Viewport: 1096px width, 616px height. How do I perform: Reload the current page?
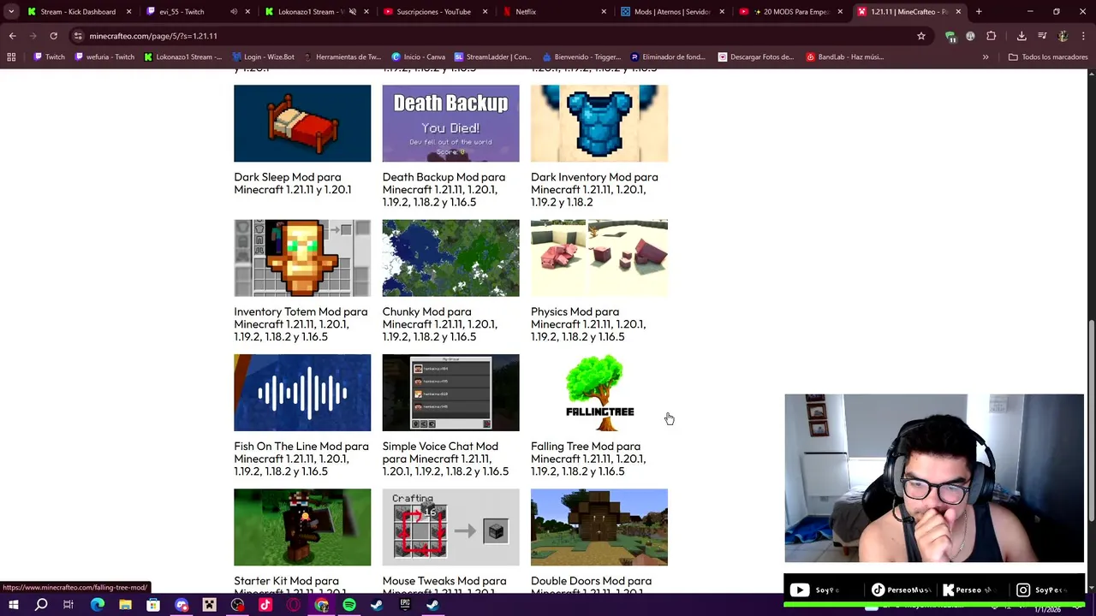[x=53, y=36]
